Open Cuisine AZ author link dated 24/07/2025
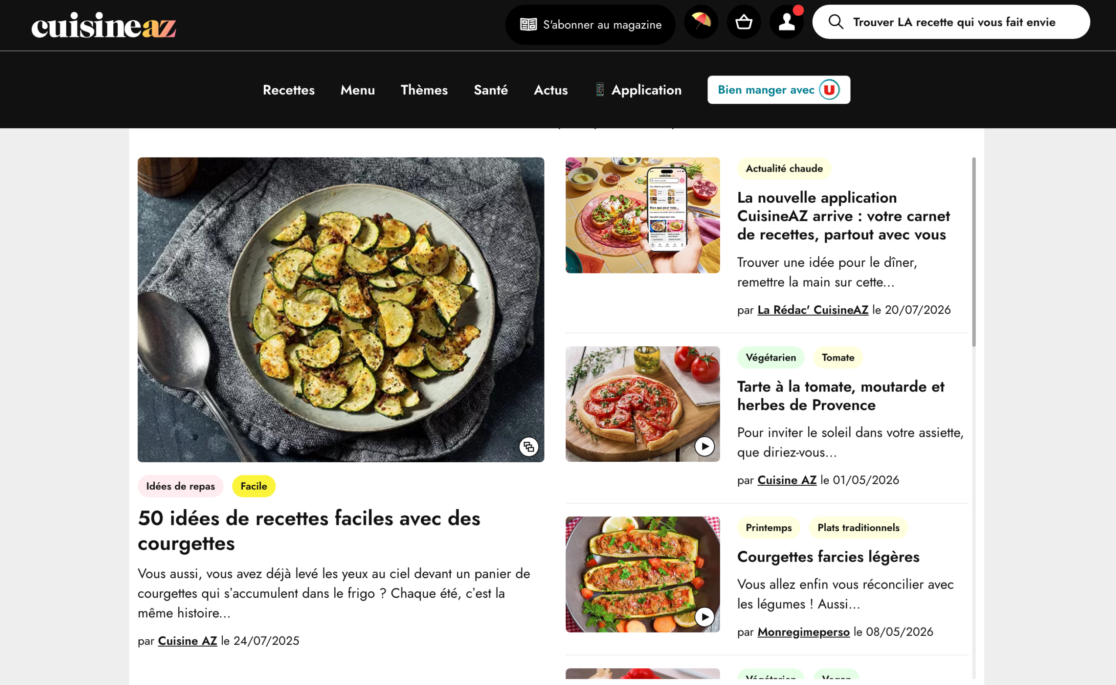This screenshot has height=685, width=1116. click(x=187, y=641)
